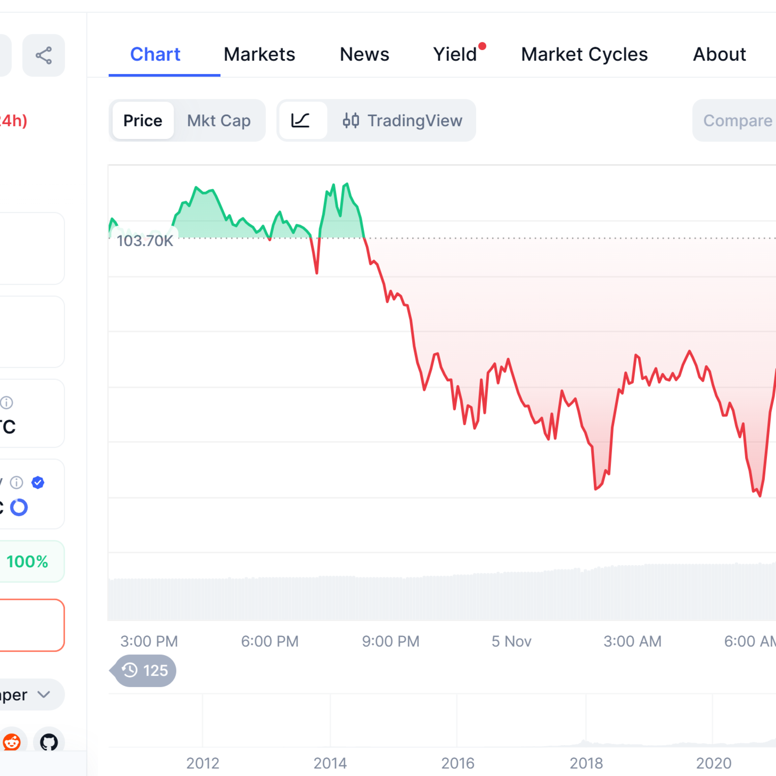Click the 125 history events badge
This screenshot has width=776, height=776.
(x=145, y=671)
